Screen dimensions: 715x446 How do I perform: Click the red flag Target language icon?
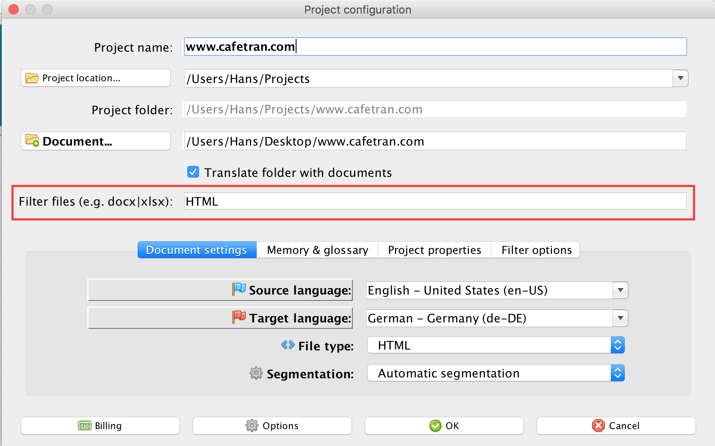point(239,317)
